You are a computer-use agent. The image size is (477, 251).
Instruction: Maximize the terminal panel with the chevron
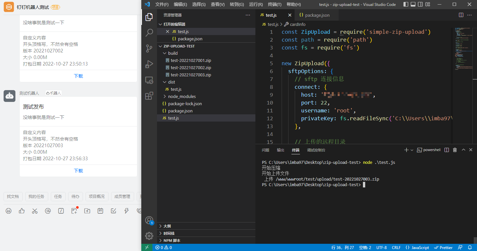463,150
